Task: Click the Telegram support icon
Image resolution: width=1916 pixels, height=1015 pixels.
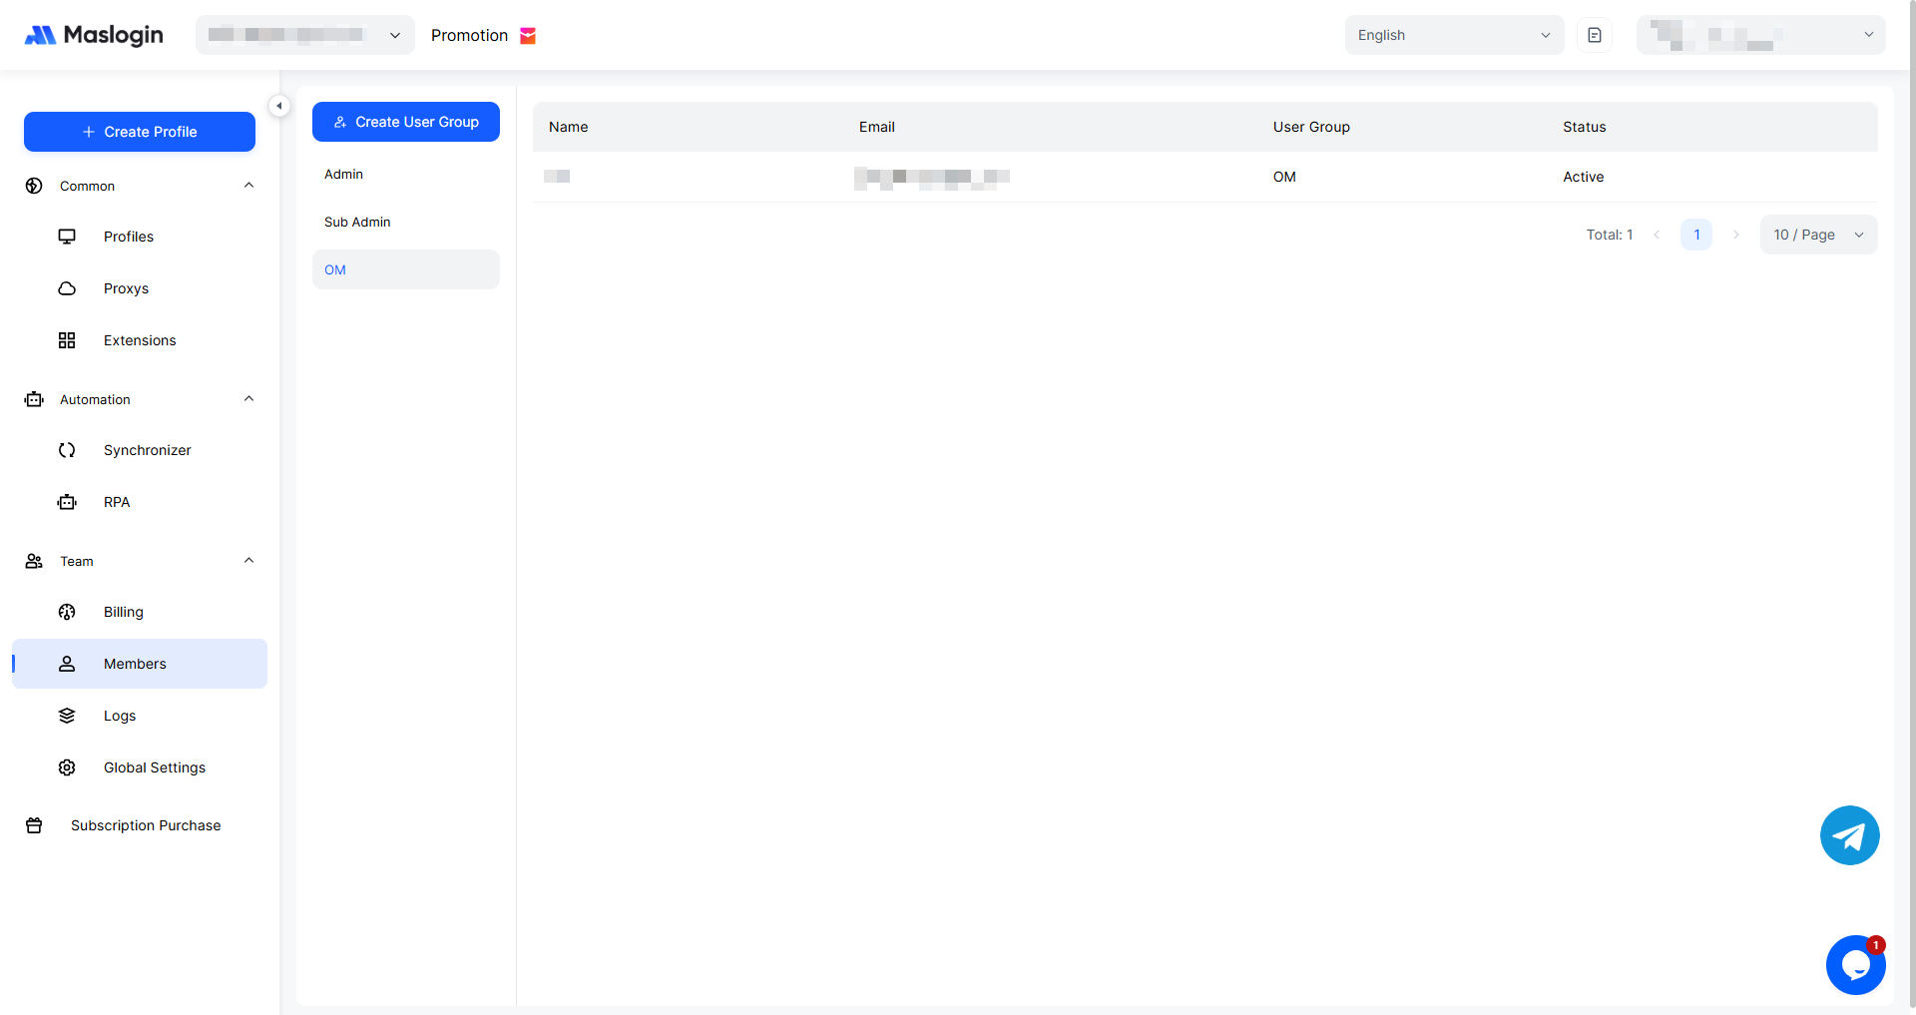Action: coord(1849,835)
